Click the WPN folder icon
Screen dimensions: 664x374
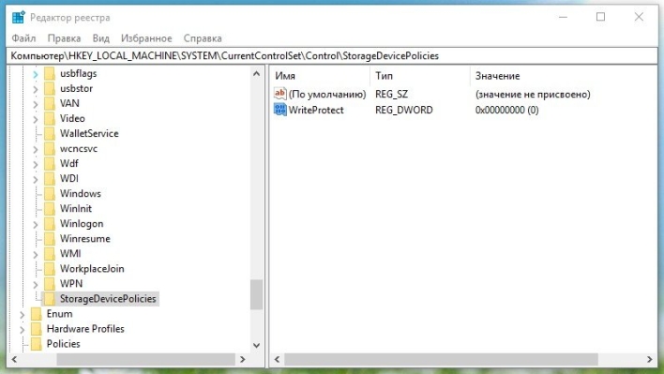[50, 283]
